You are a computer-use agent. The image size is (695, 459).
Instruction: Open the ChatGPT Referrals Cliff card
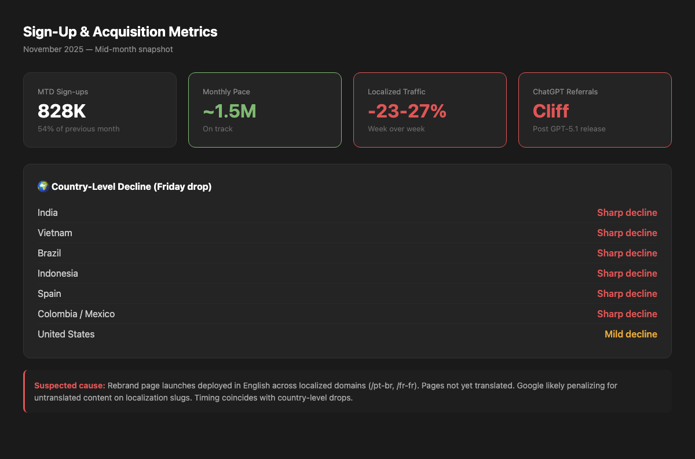(595, 110)
